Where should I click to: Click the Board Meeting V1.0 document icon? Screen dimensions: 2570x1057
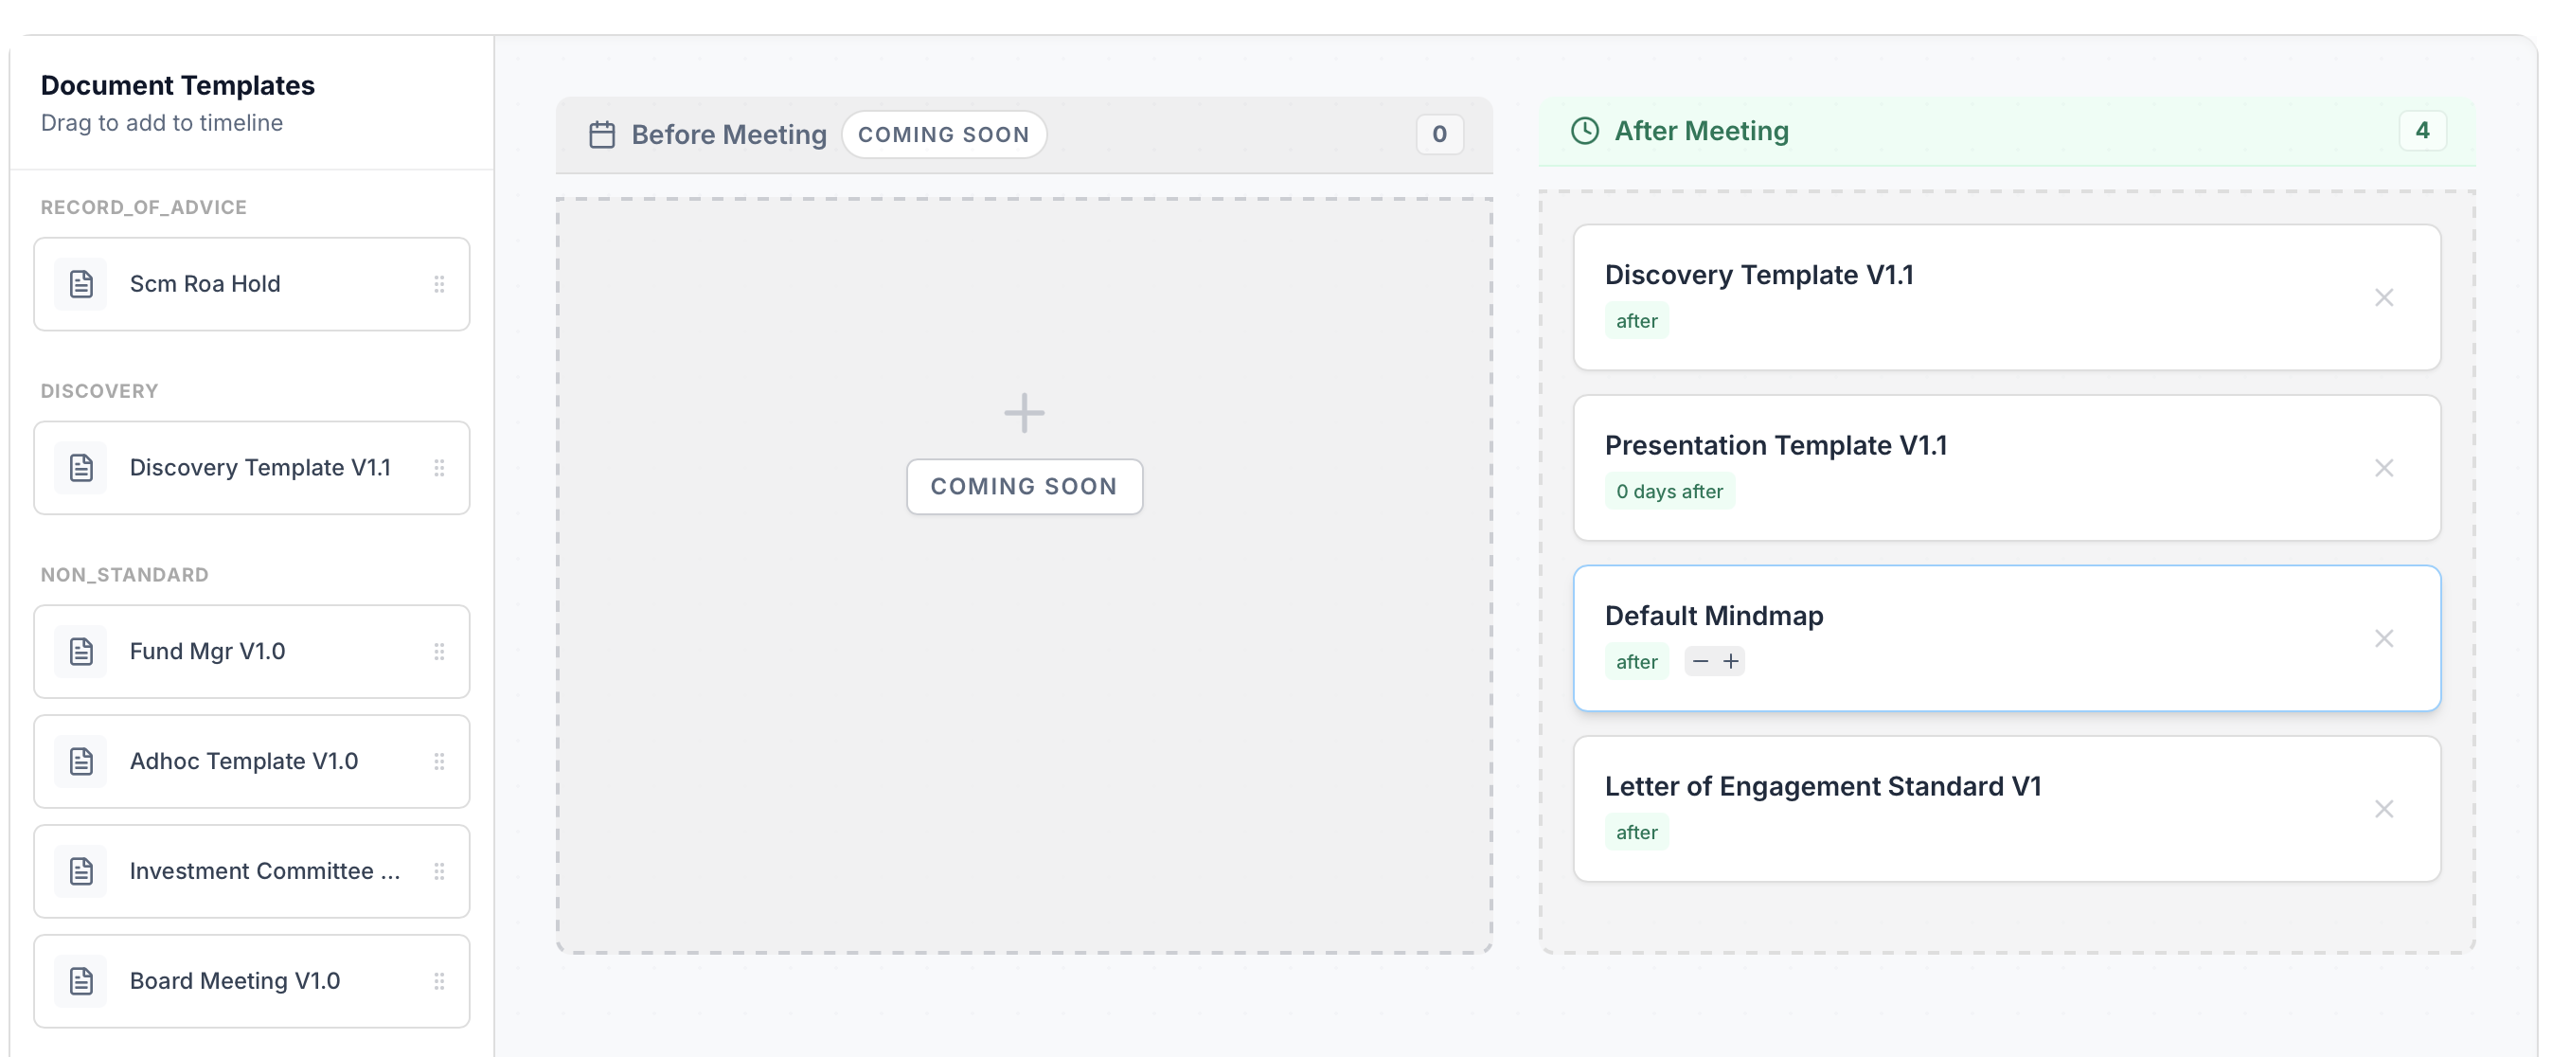80,981
